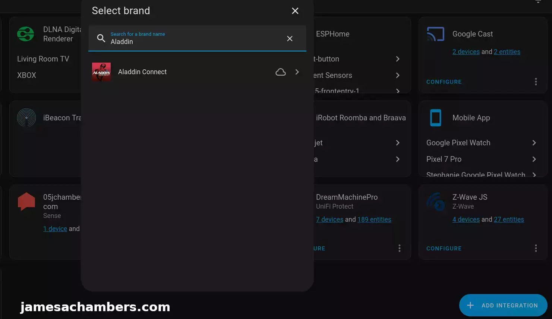Open the XBOX device entry
The height and width of the screenshot is (319, 552).
click(x=27, y=75)
